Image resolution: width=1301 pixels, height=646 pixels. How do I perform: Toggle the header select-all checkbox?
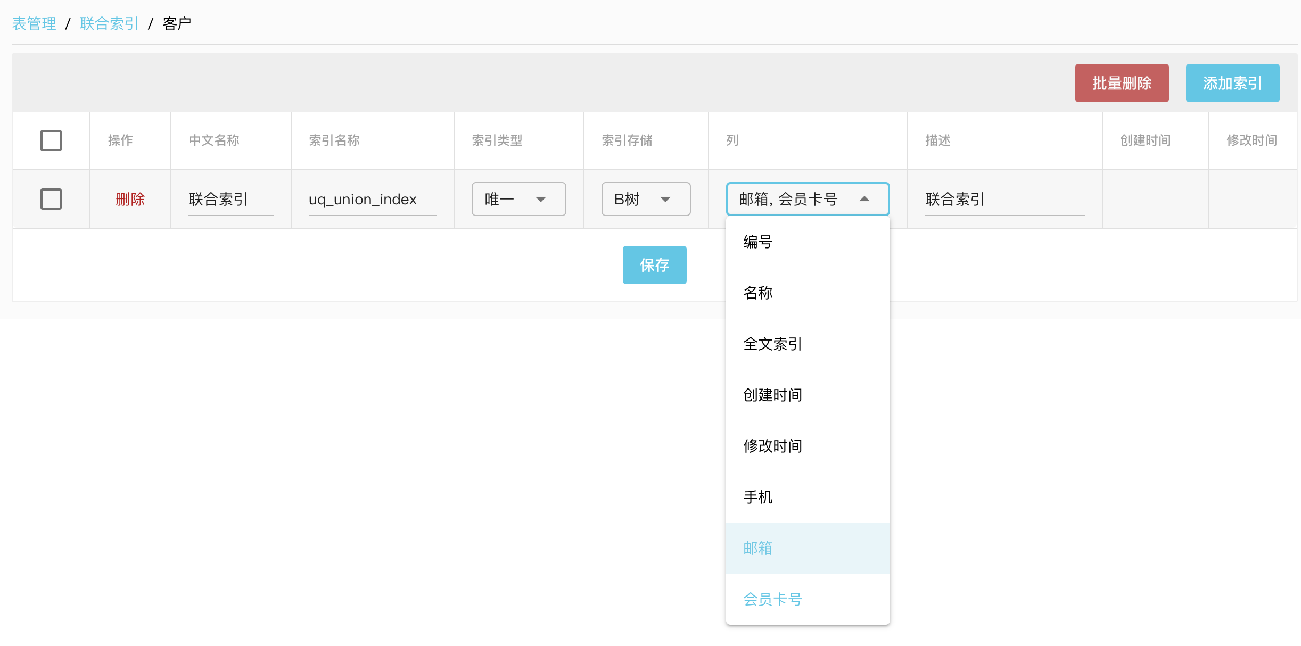point(51,140)
